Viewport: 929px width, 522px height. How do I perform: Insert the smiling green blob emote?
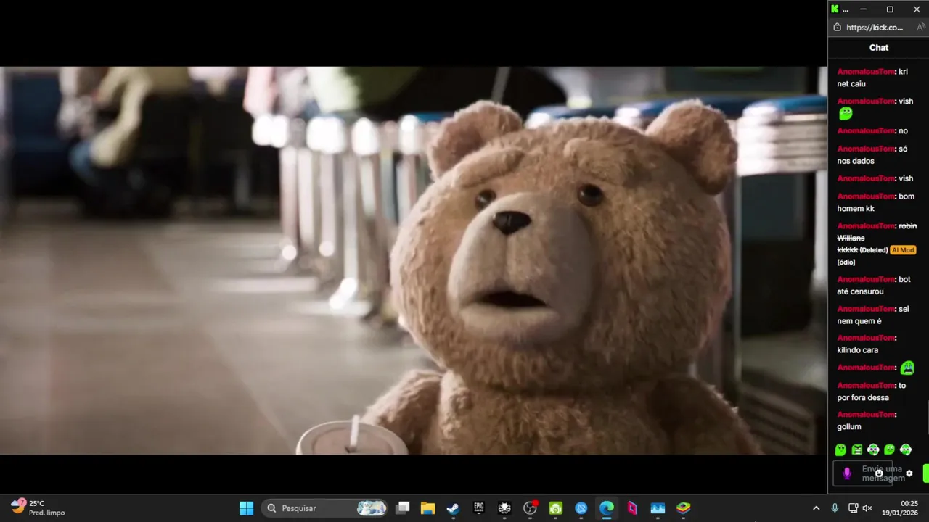889,449
